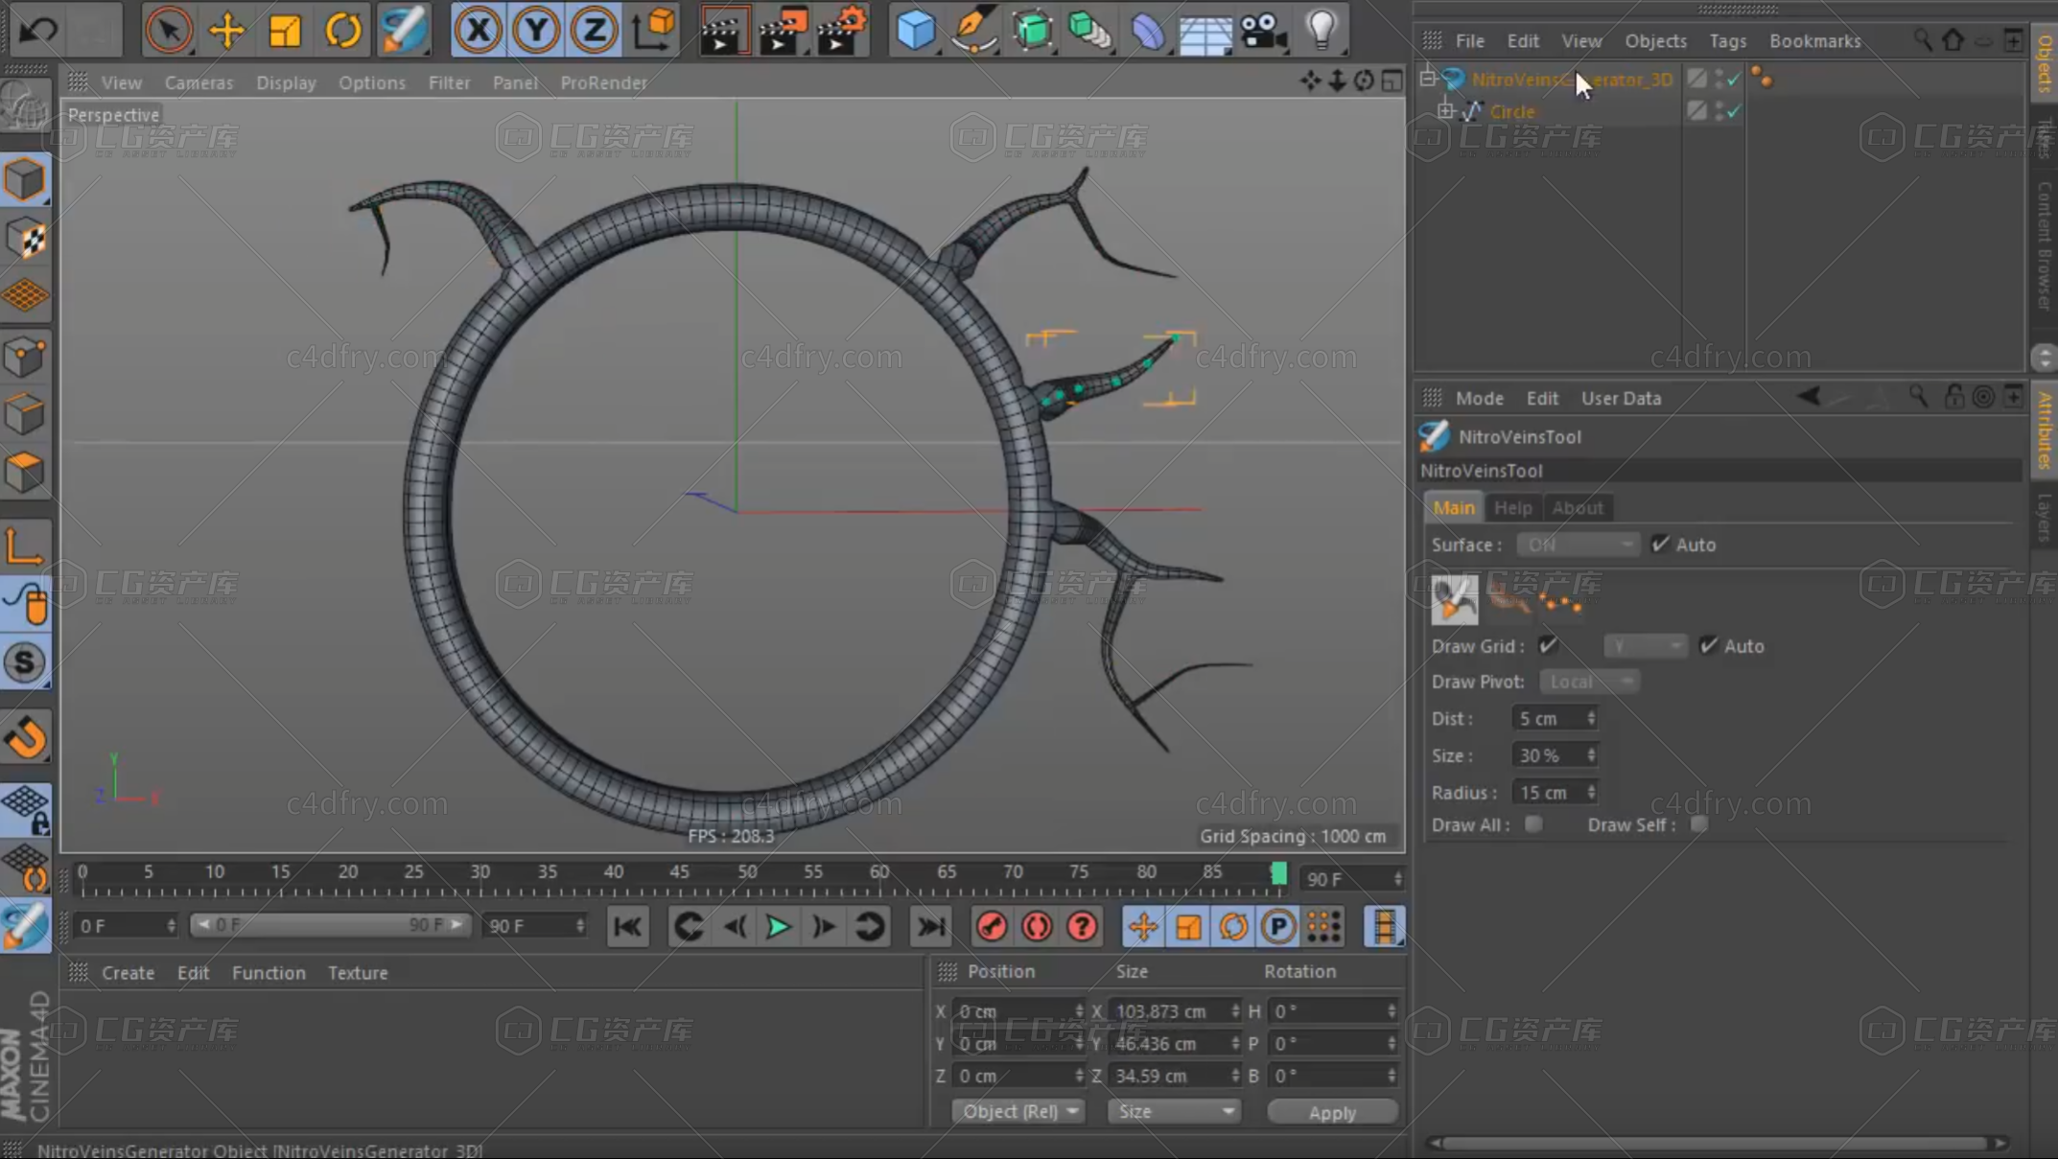Open Object Manager Bookmarks menu
Screen dimensions: 2058x1159
pyautogui.click(x=1814, y=41)
